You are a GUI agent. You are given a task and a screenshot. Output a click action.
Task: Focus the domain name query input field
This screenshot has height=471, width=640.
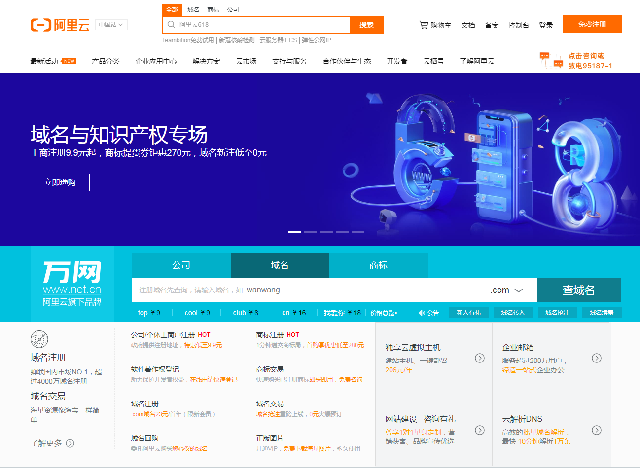coord(303,290)
